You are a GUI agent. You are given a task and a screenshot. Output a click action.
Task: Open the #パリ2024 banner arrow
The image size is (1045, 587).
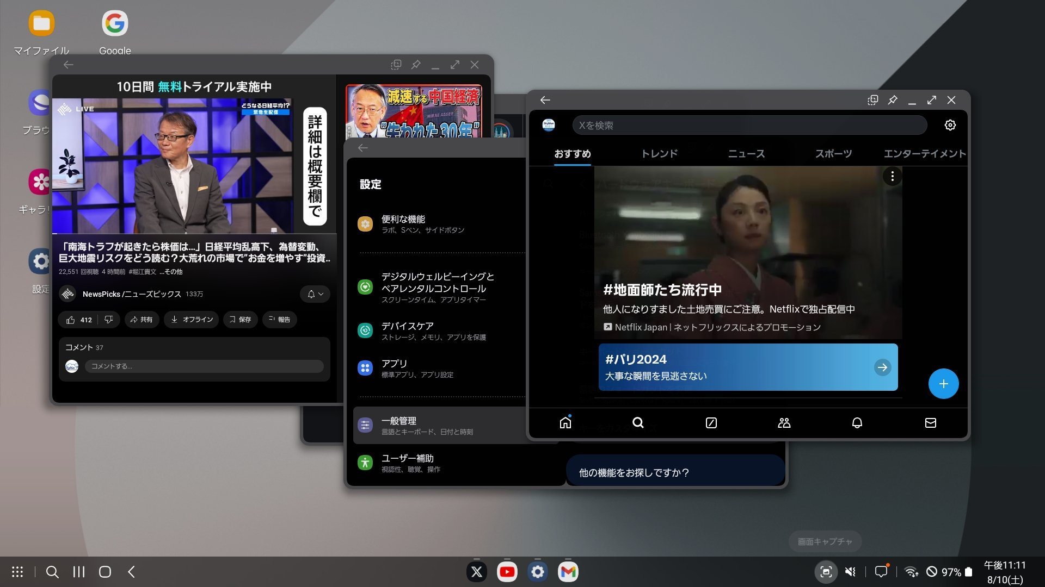[x=882, y=367]
